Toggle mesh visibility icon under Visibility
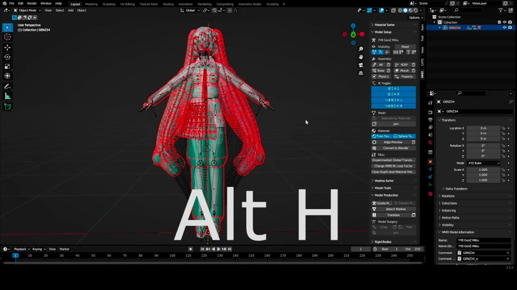 click(374, 52)
